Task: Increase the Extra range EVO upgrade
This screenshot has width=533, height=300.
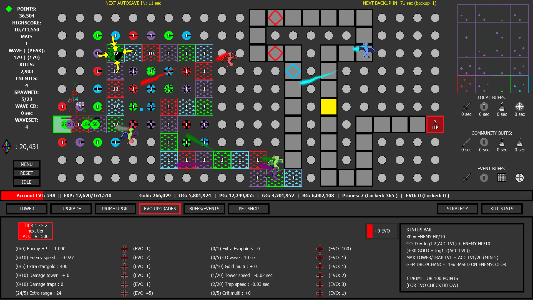Action: [124, 293]
